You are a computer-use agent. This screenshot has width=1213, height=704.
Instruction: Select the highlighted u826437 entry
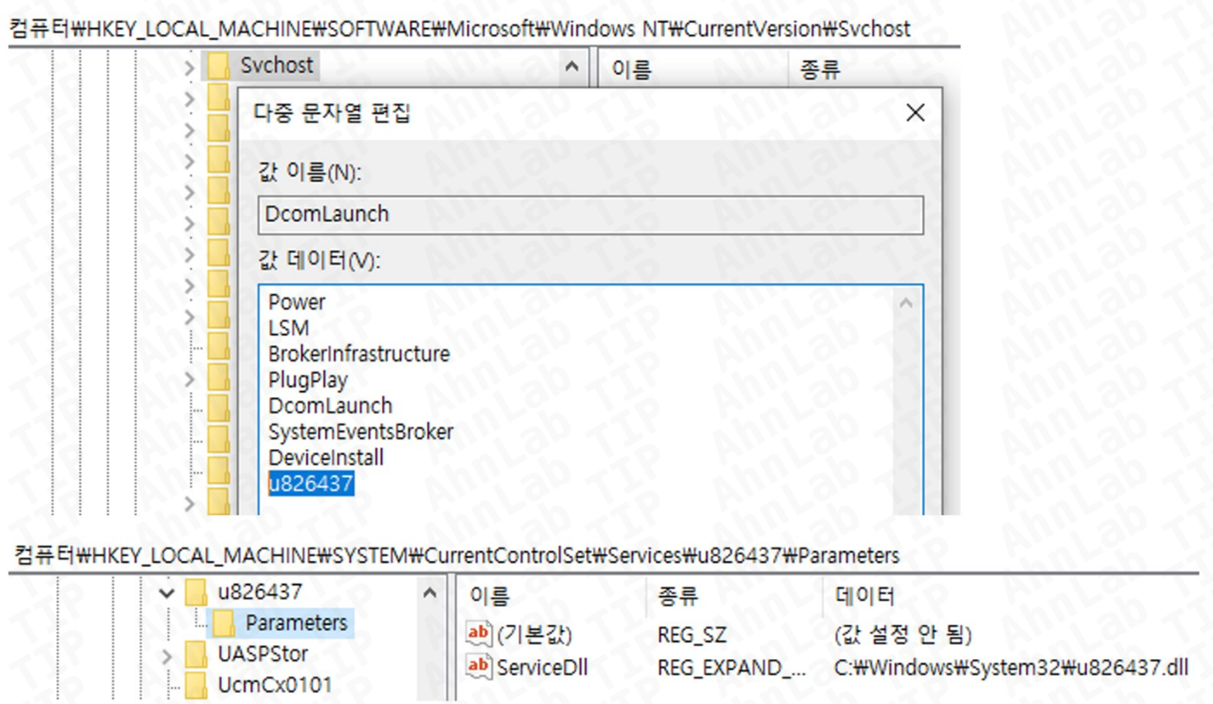tap(310, 481)
